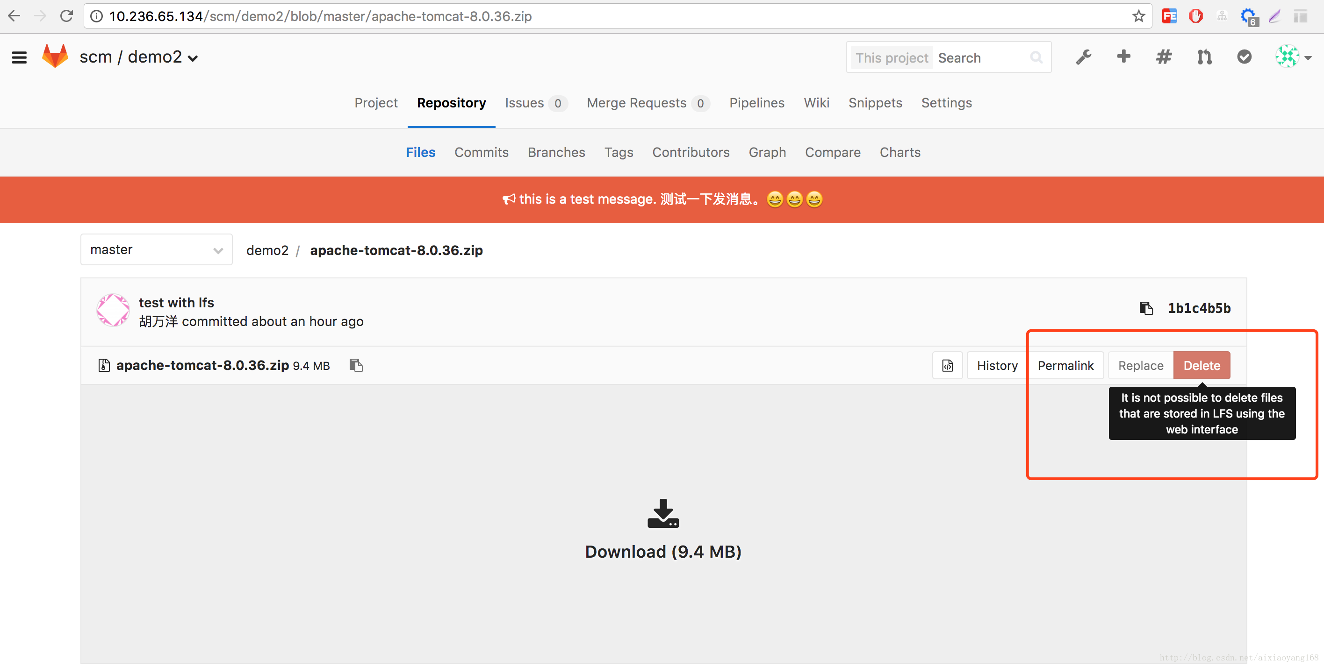Screen dimensions: 1324x667
Task: Expand the scm / demo2 project dropdown
Action: pos(193,58)
